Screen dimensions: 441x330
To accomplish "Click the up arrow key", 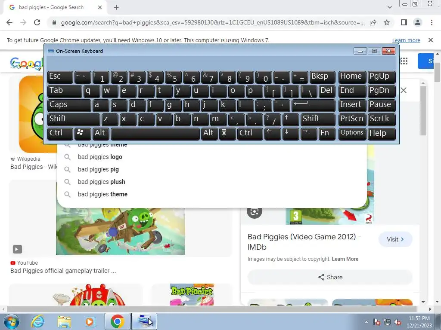I will coord(291,119).
